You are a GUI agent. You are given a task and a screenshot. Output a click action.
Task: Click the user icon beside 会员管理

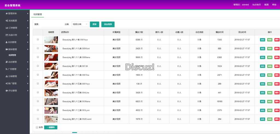(x=7, y=42)
